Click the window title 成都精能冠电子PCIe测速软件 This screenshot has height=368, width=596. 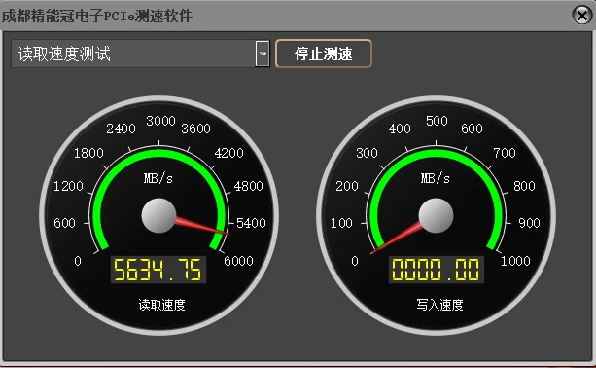pyautogui.click(x=97, y=16)
